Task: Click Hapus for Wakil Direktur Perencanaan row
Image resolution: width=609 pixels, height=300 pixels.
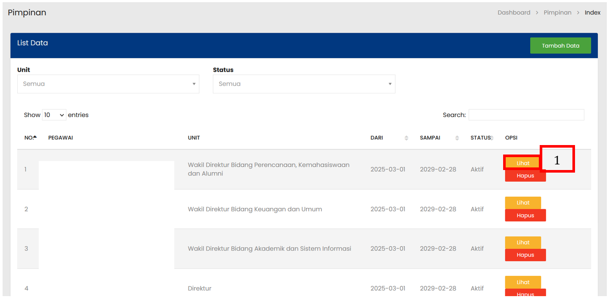Action: (x=525, y=176)
